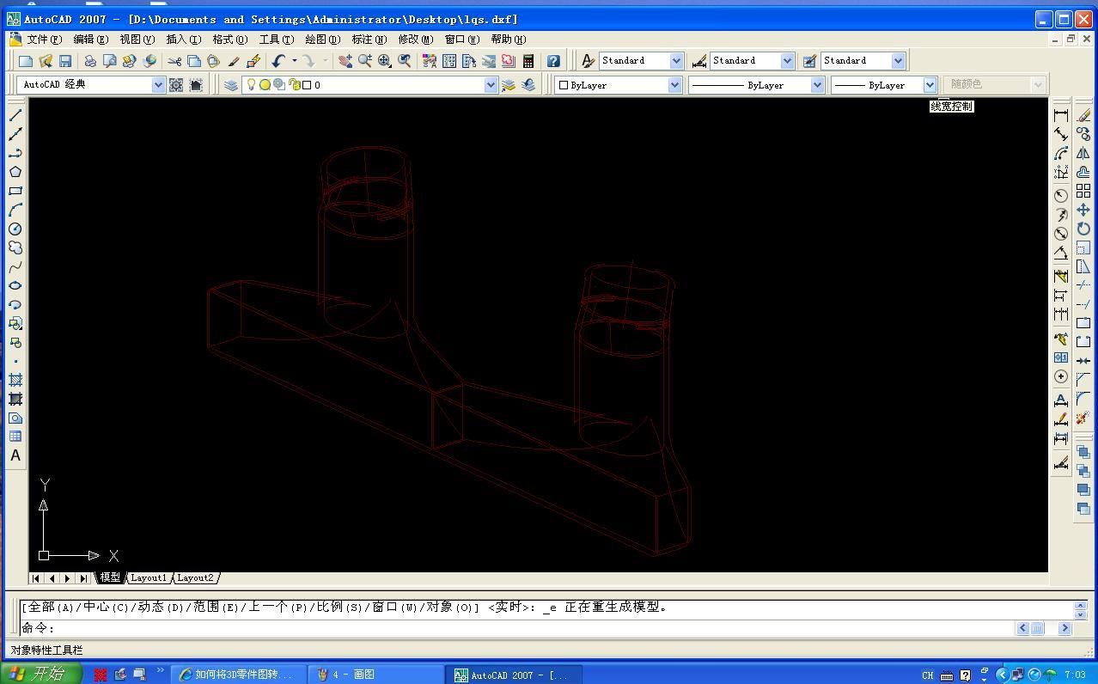Image resolution: width=1098 pixels, height=684 pixels.
Task: Click the Windows 开始 Start button
Action: 41,675
